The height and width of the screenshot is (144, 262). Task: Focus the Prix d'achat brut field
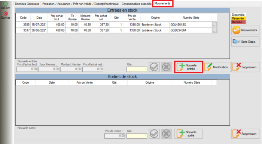[x=27, y=69]
